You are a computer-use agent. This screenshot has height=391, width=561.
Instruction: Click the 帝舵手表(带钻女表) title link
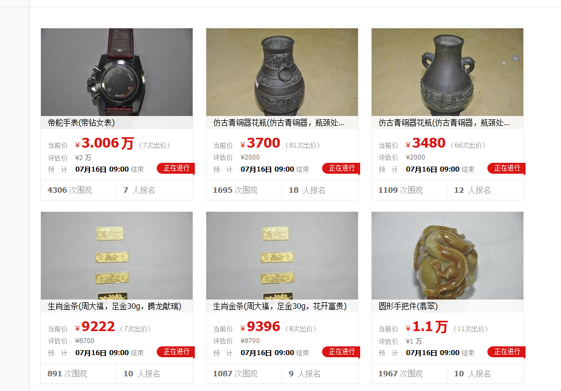[x=81, y=123]
